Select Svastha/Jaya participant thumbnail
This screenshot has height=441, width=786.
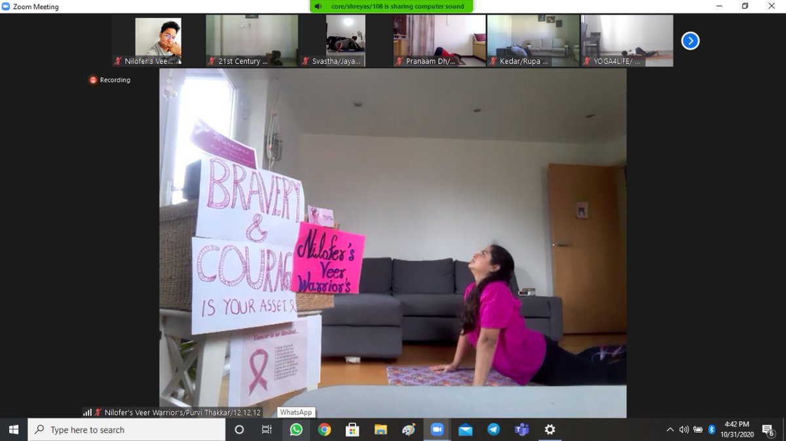click(x=345, y=41)
